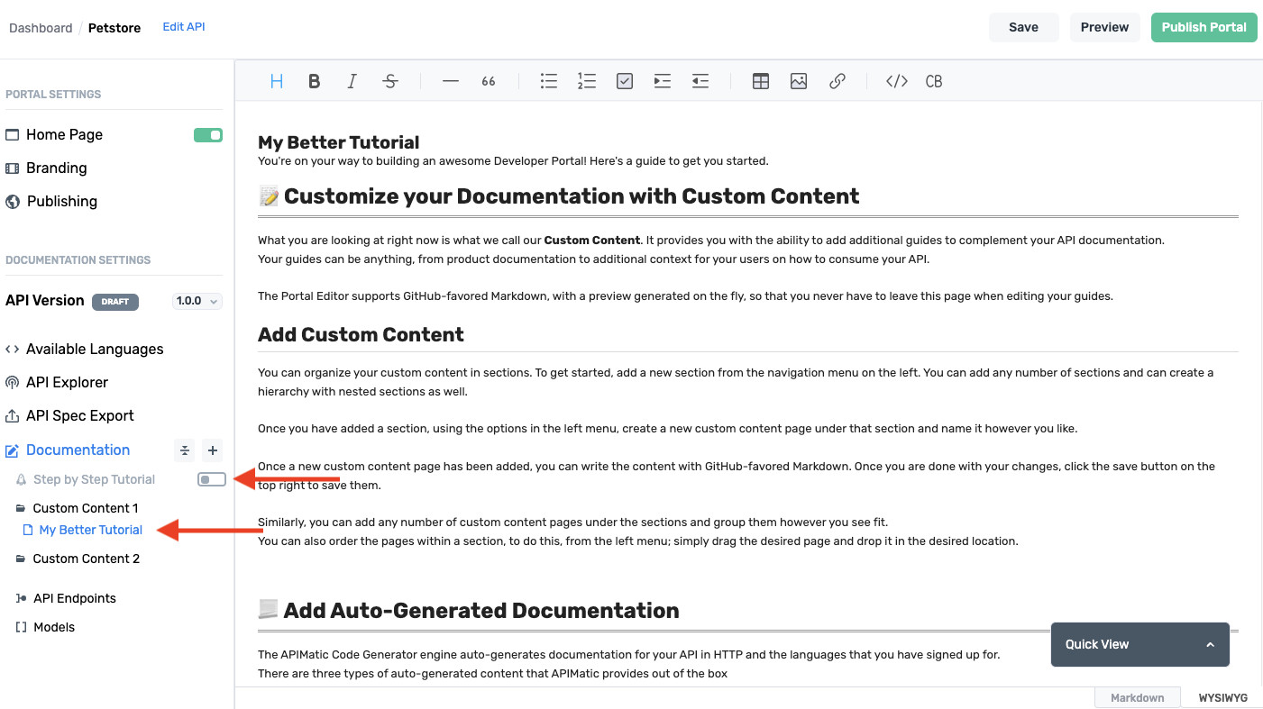Screen dimensions: 1263x709
Task: Toggle italic formatting
Action: [x=352, y=81]
